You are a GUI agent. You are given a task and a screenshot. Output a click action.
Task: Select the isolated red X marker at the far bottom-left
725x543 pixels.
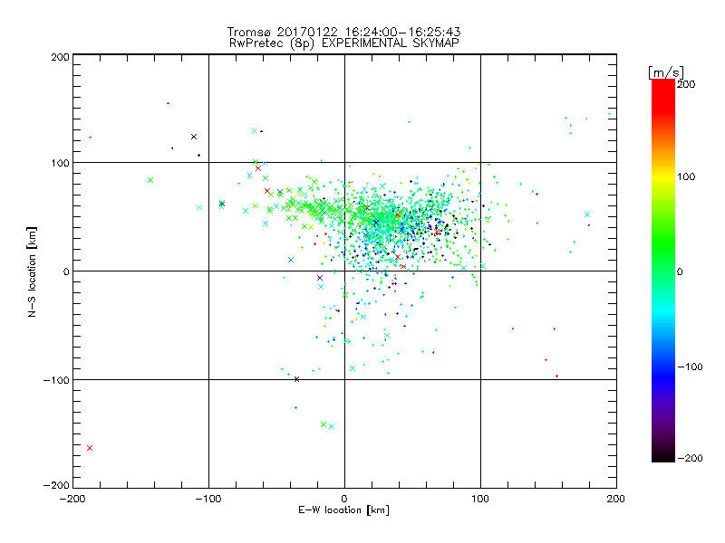pyautogui.click(x=90, y=448)
